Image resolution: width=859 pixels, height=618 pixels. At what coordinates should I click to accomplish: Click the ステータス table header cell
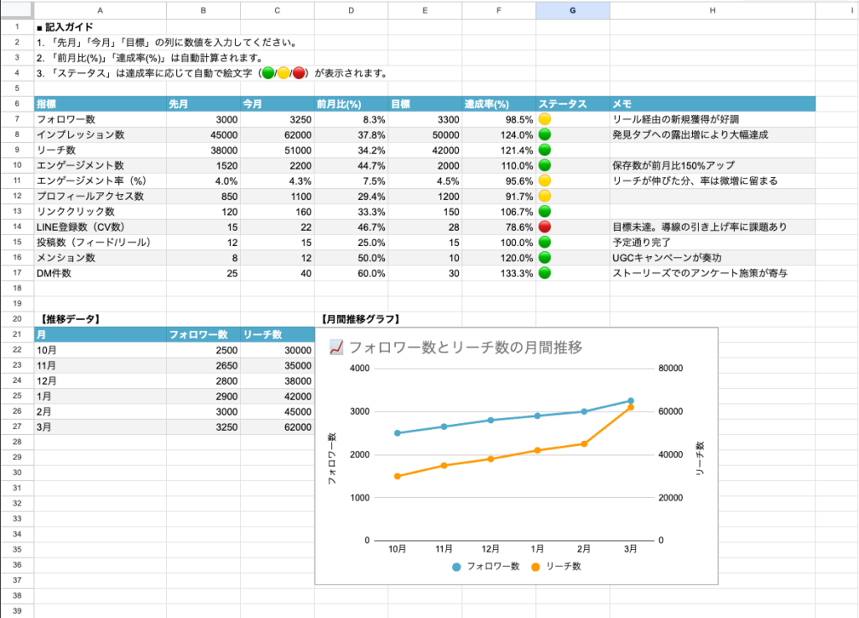(572, 104)
